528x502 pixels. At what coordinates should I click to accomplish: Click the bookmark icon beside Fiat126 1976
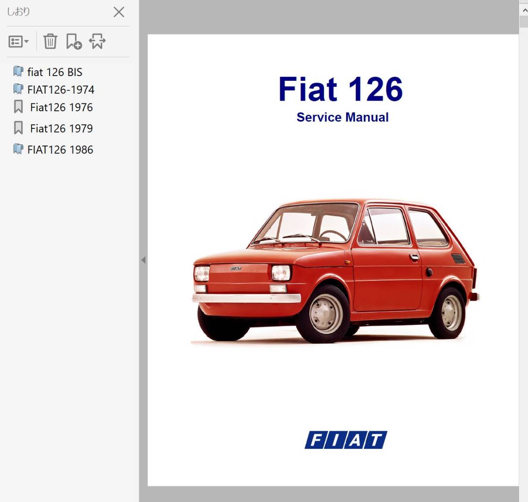click(x=18, y=107)
